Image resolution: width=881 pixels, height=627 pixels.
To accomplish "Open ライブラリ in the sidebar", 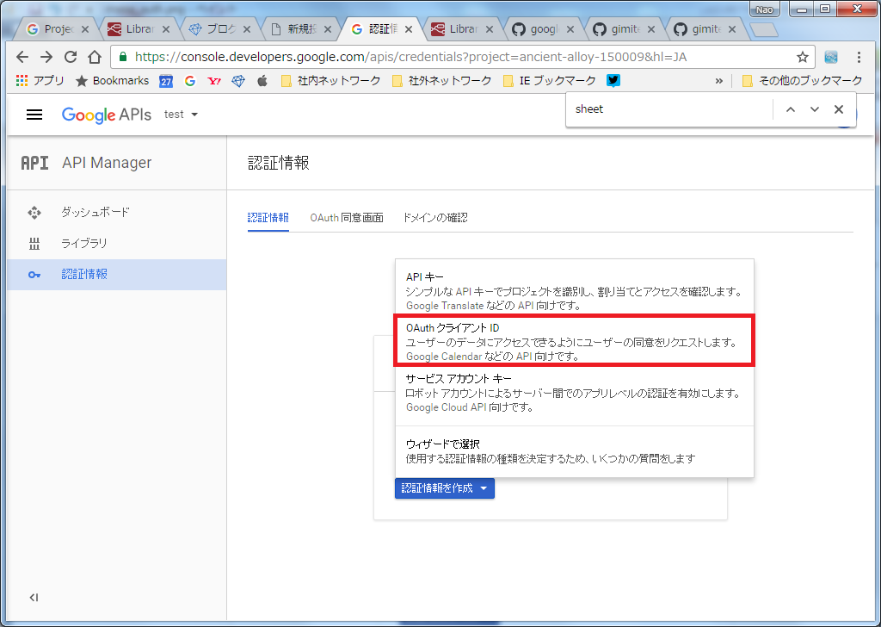I will (117, 244).
